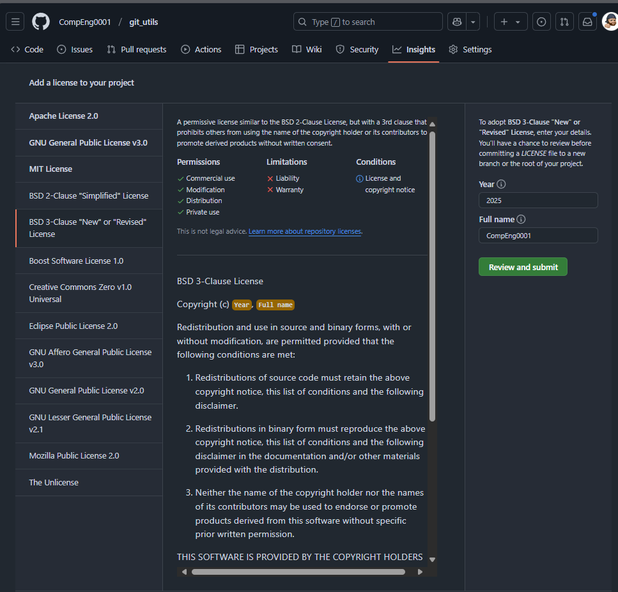
Task: Click 'Private use' permission text
Action: 203,212
